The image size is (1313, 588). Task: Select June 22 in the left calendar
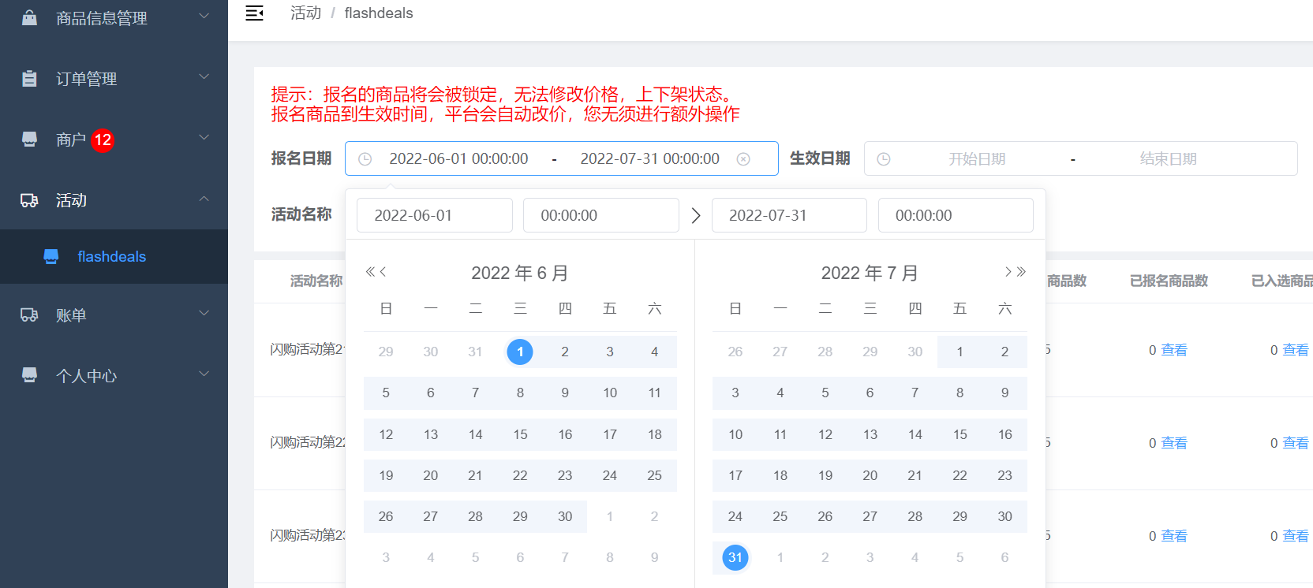pyautogui.click(x=520, y=475)
